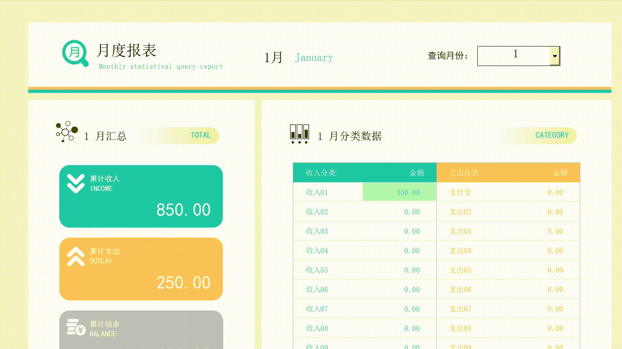Click the double down chevron income icon
The width and height of the screenshot is (622, 349).
click(76, 184)
